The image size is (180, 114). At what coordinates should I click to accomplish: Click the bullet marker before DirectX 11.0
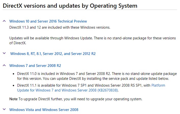pyautogui.click(x=13, y=74)
